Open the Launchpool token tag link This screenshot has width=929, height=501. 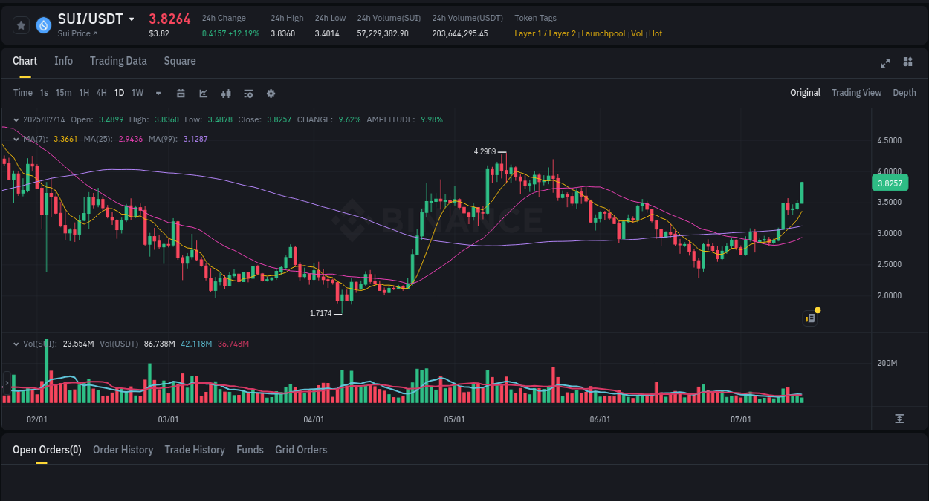(x=603, y=33)
